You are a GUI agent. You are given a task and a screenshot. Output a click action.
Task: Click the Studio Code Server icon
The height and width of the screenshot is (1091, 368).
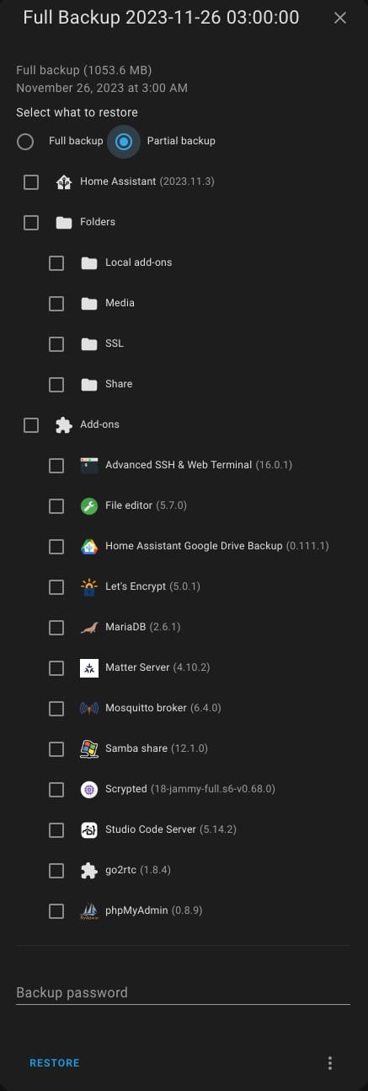point(89,829)
